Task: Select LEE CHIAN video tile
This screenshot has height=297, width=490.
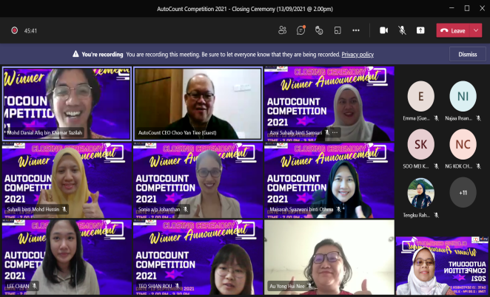Action: (67, 257)
